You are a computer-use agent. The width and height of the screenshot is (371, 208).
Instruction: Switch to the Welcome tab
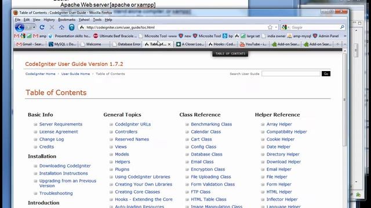pyautogui.click(x=94, y=44)
